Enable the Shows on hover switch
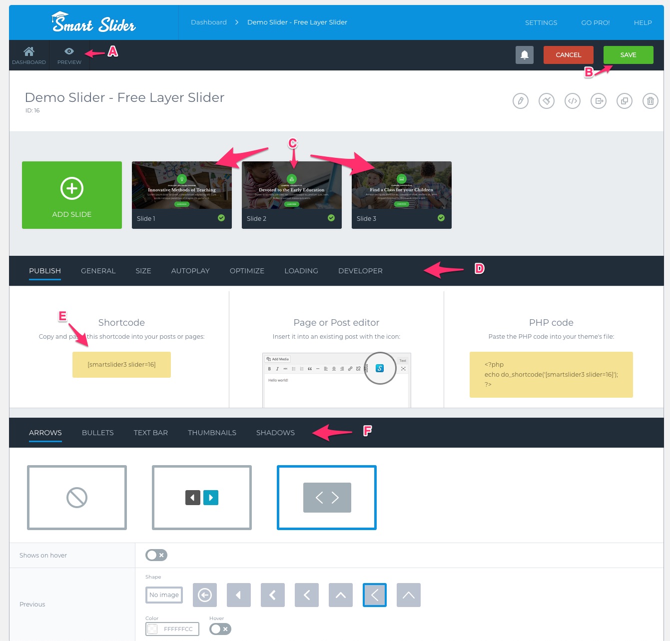This screenshot has height=641, width=670. click(156, 555)
